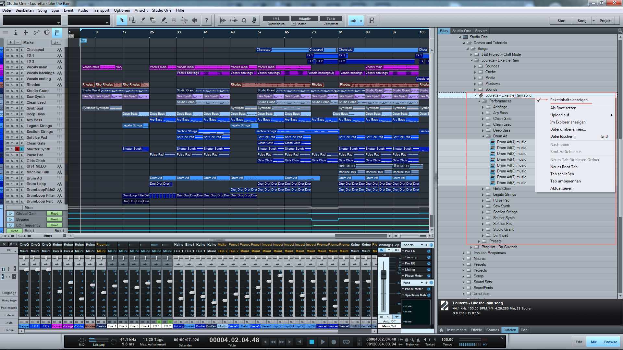Open the Transport menu
Viewport: 623px width, 350px height.
(x=101, y=10)
